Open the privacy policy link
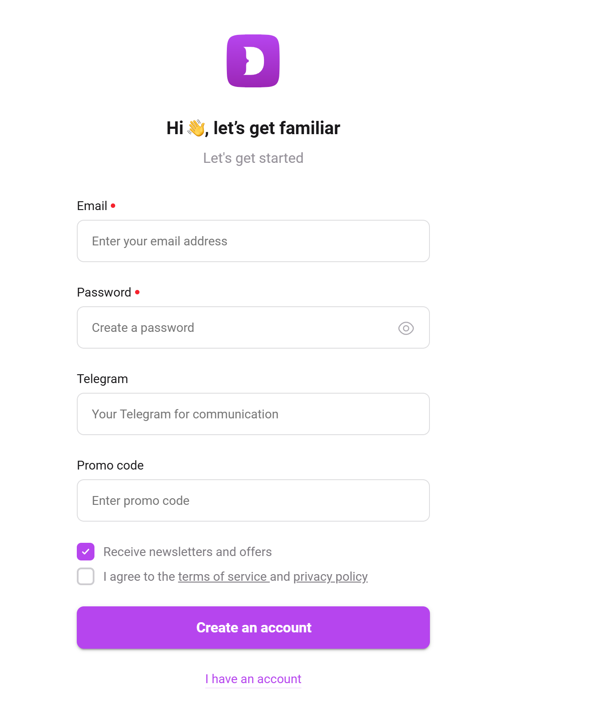The width and height of the screenshot is (595, 703). [330, 577]
